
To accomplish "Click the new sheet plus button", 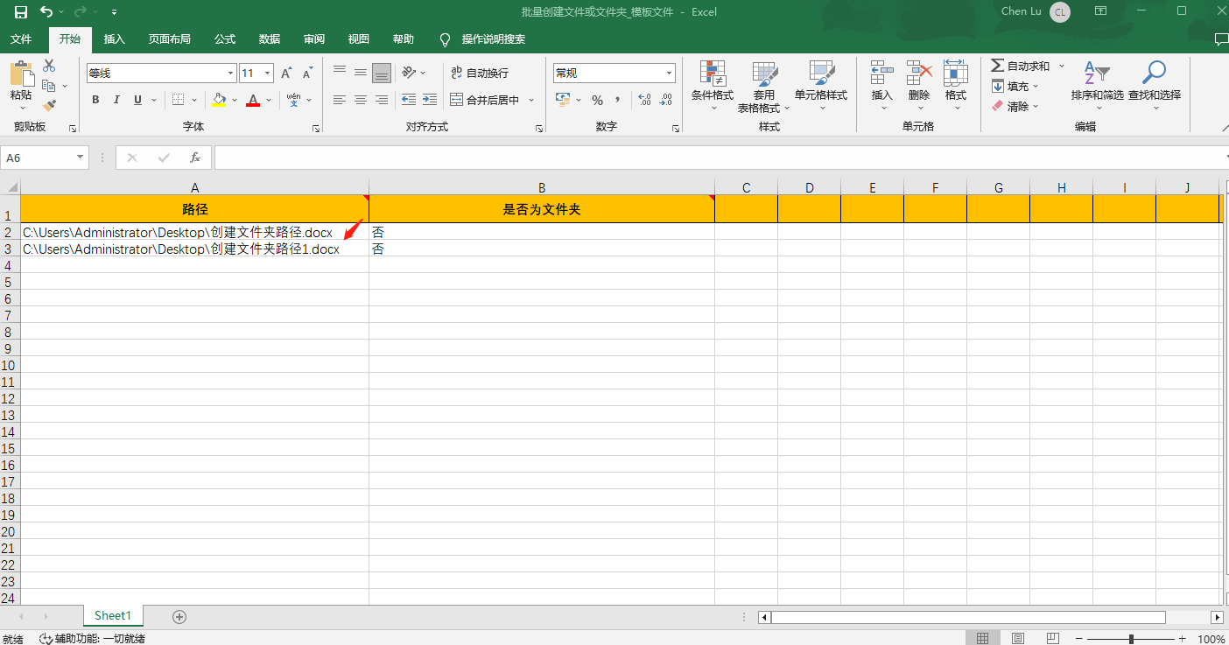I will (179, 616).
